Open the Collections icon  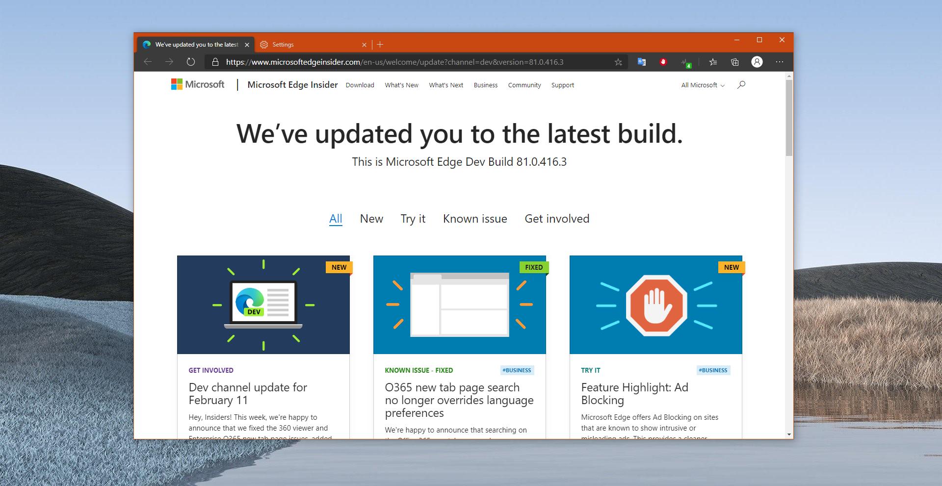734,62
